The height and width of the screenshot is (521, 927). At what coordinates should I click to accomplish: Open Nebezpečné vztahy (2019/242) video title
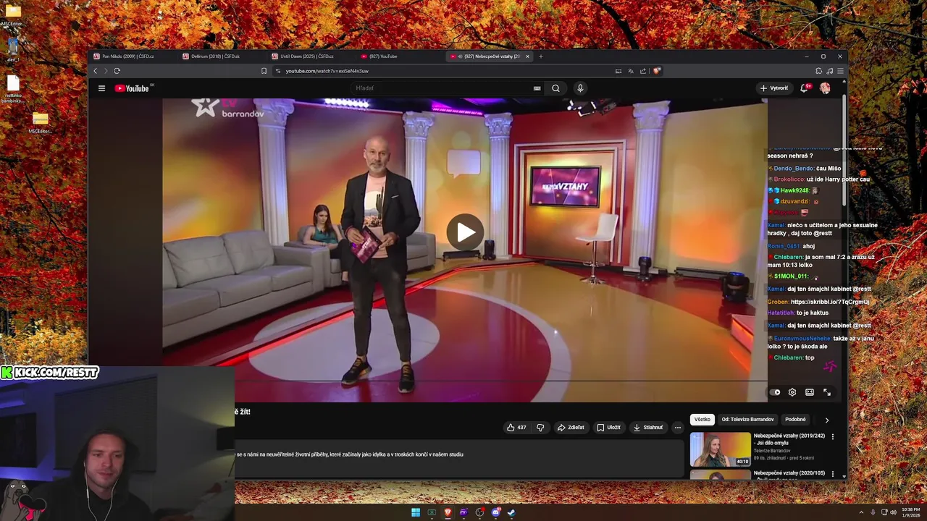pos(789,440)
